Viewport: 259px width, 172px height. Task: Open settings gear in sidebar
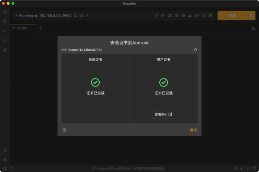pyautogui.click(x=5, y=159)
